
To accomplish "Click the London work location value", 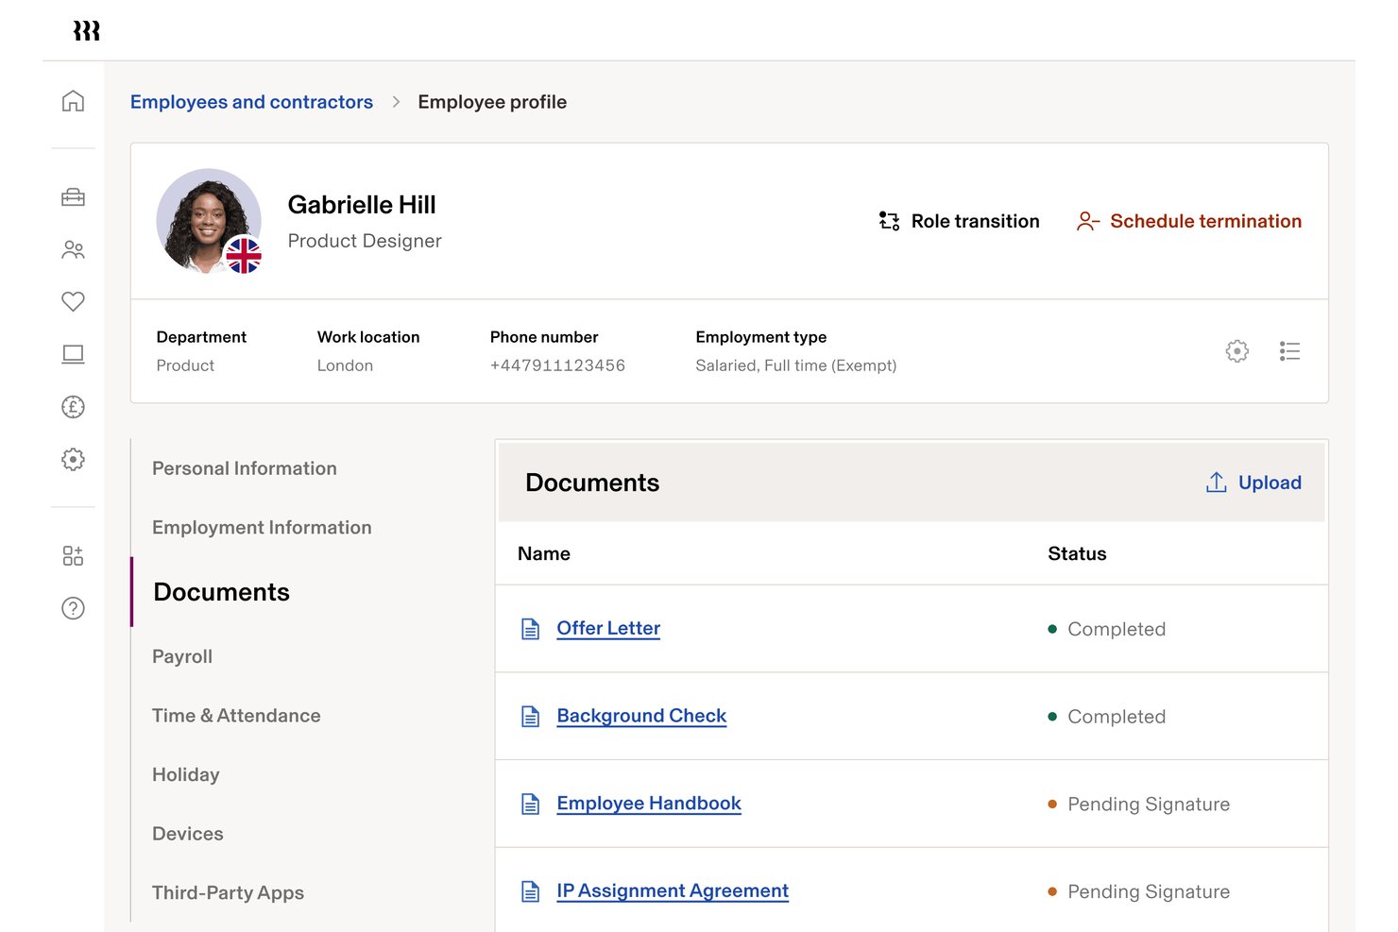I will click(x=345, y=365).
